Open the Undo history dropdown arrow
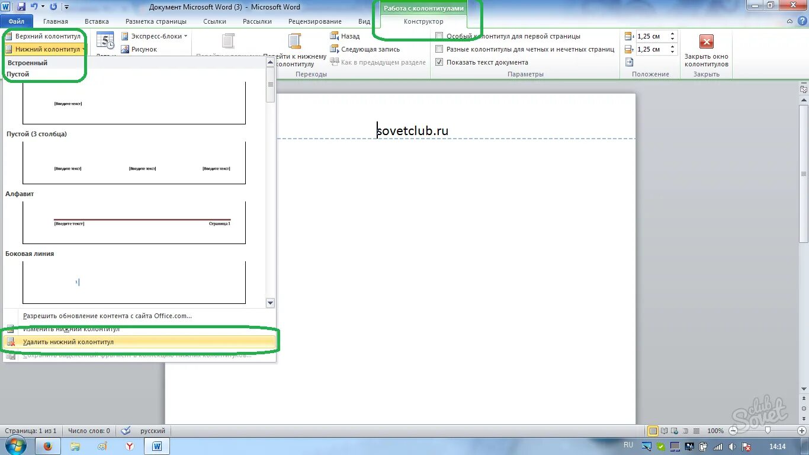 [x=43, y=7]
